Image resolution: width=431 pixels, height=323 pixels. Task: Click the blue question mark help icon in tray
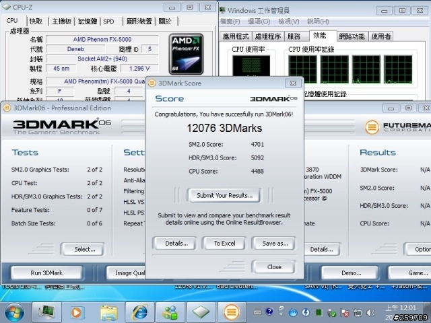(269, 311)
